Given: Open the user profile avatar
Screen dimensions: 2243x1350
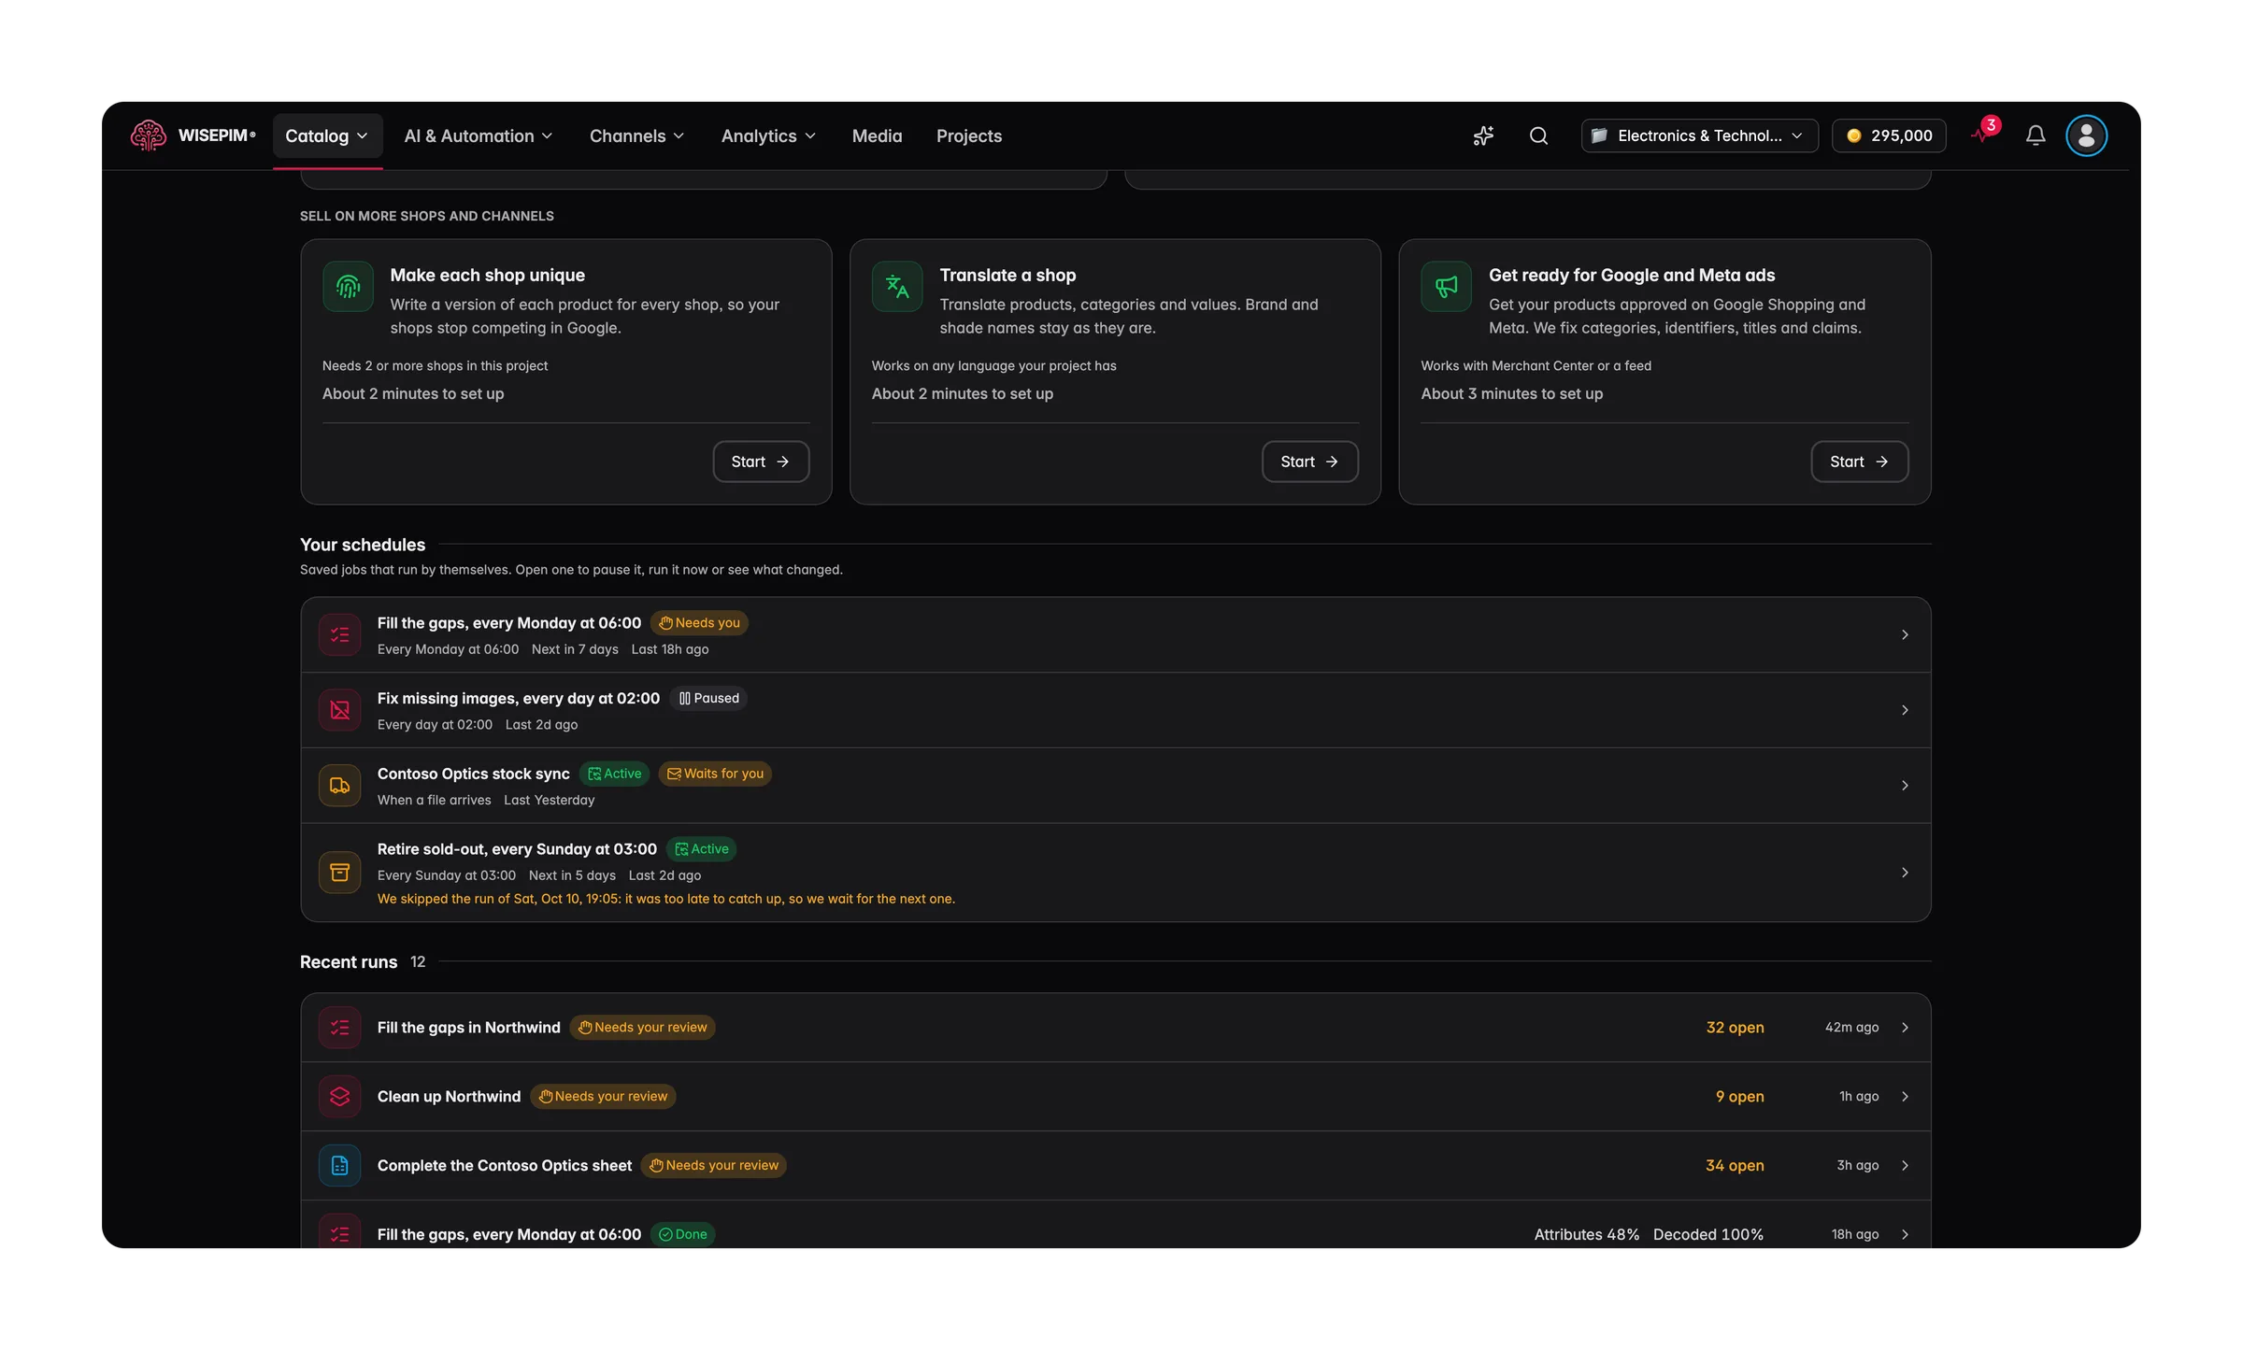Looking at the screenshot, I should 2086,135.
